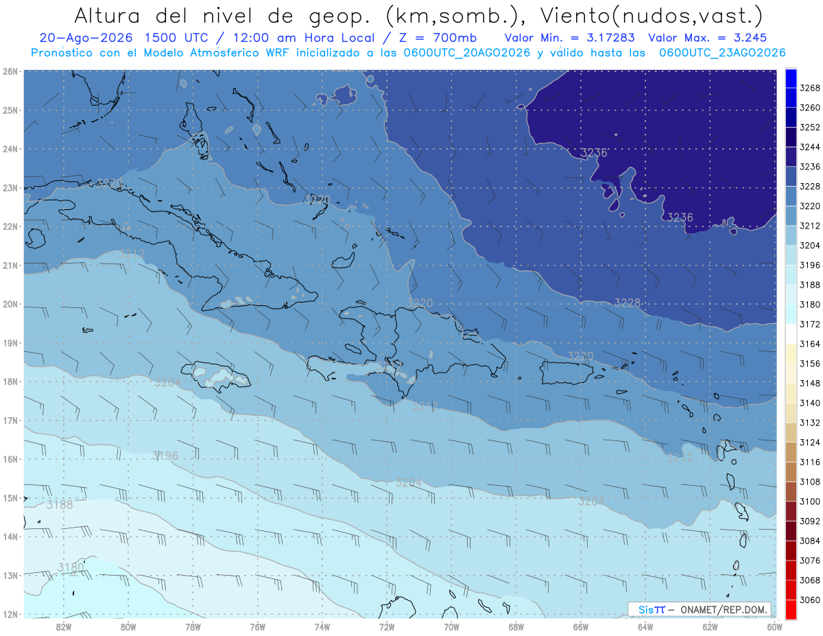The image size is (823, 636).
Task: Click the '0600UTC_23AGO2026' valid-until time
Action: point(722,53)
